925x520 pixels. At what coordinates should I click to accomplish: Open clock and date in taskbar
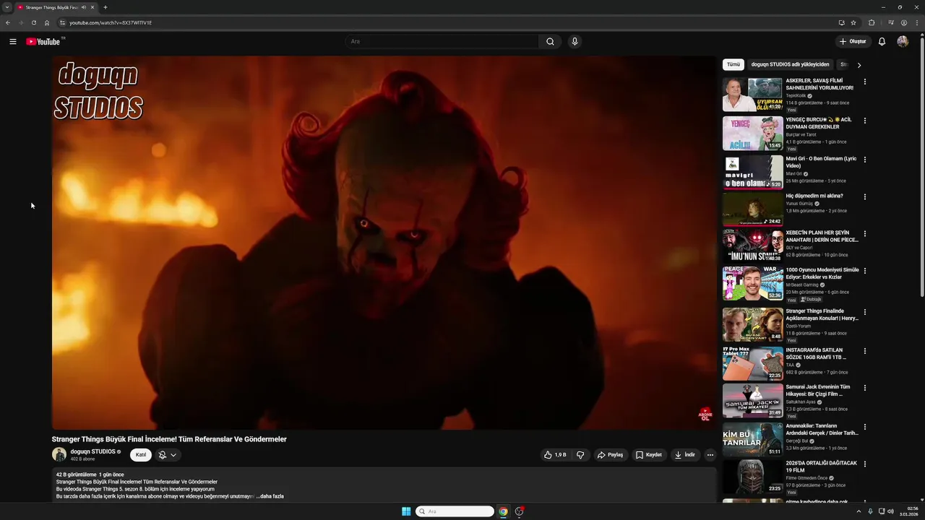(x=909, y=511)
